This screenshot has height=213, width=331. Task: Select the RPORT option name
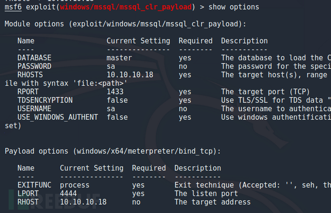click(28, 92)
